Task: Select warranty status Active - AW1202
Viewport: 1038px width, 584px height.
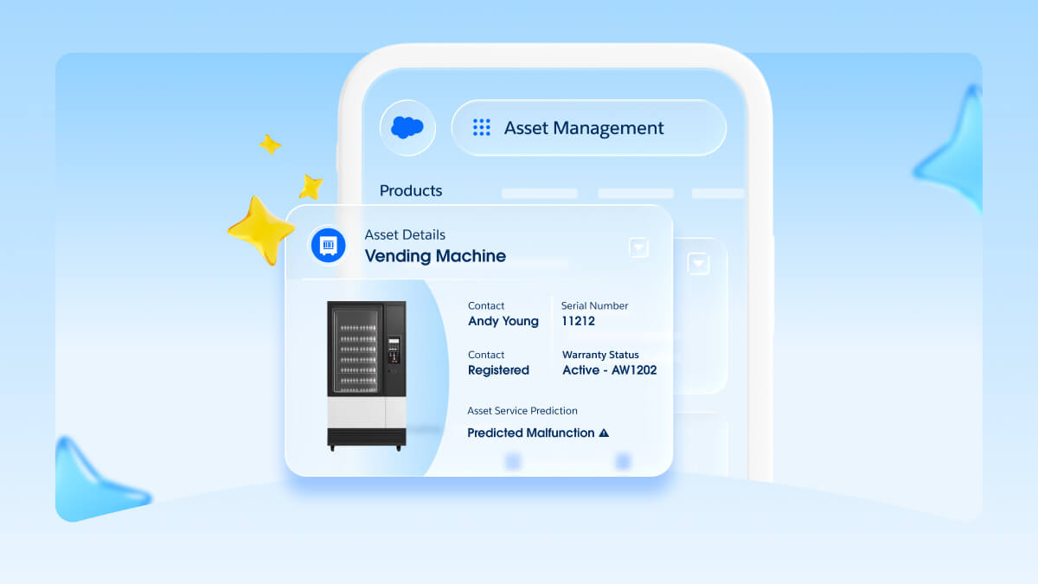Action: [x=611, y=369]
